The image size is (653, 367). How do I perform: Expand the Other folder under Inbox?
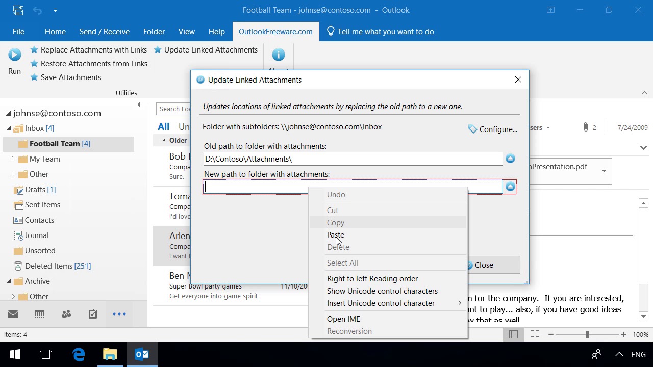(13, 174)
